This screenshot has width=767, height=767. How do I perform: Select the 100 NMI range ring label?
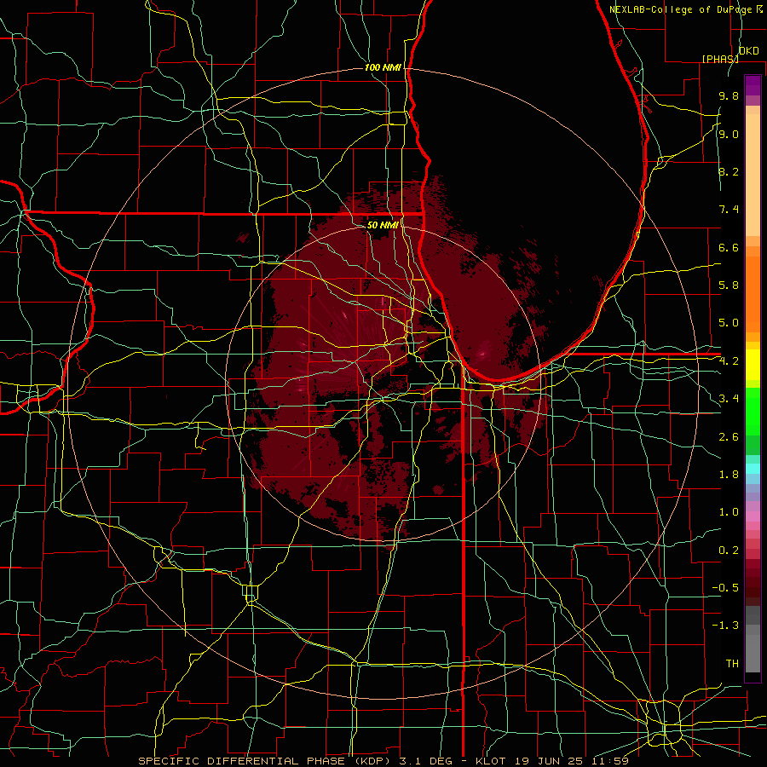click(x=383, y=67)
